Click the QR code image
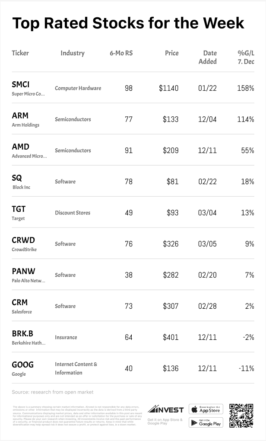 pyautogui.click(x=241, y=415)
